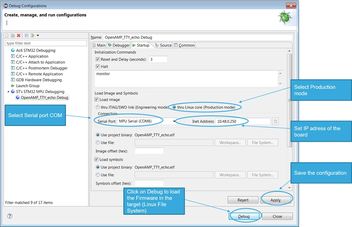Select C/C++ Remote Application entry
Viewport: 352px width, 227px height.
(39, 74)
